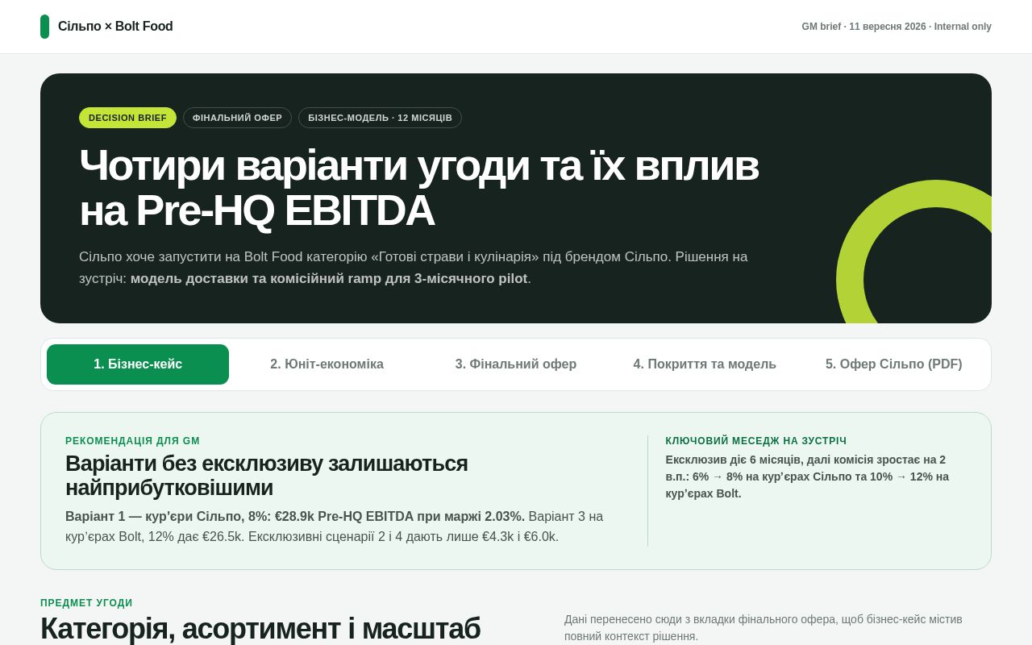Click the hero heading Чотири варіанти угоди

click(x=419, y=188)
